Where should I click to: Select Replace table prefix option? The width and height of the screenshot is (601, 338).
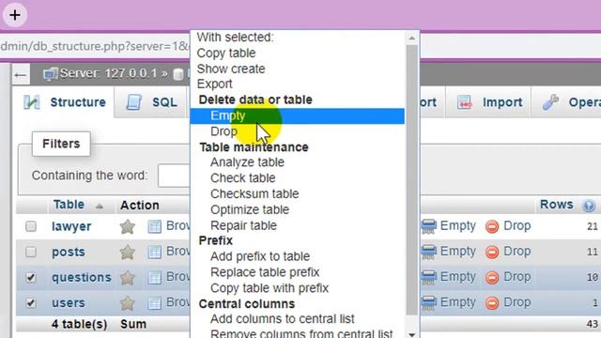297,272
